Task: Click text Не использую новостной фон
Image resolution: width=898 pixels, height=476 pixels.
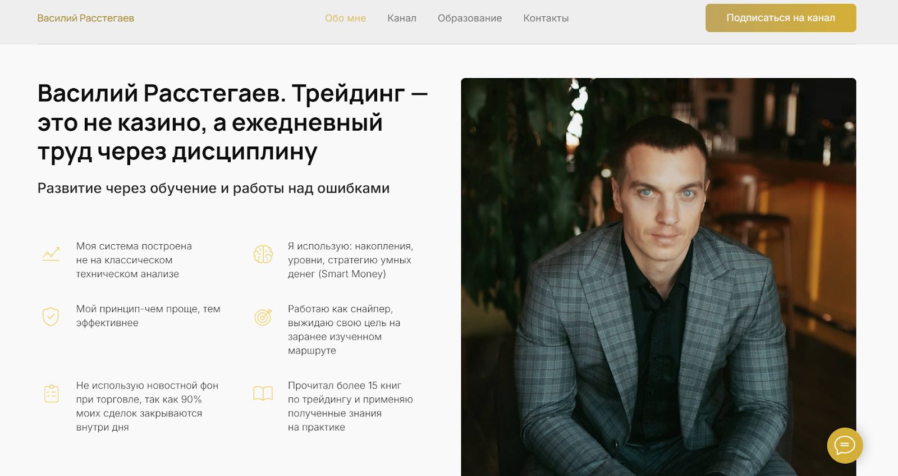Action: point(147,406)
